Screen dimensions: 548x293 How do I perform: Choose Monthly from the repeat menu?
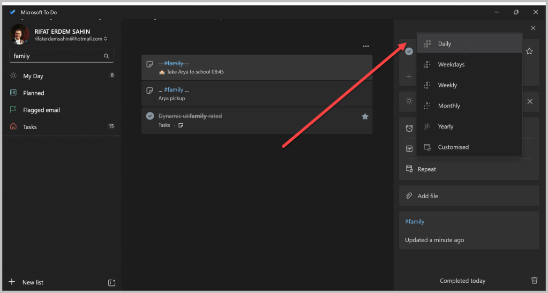[469, 106]
